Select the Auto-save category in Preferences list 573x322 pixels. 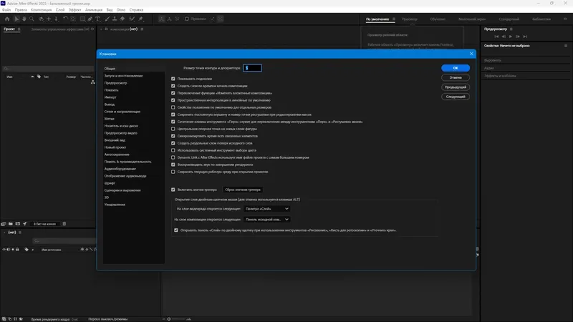[x=117, y=155]
